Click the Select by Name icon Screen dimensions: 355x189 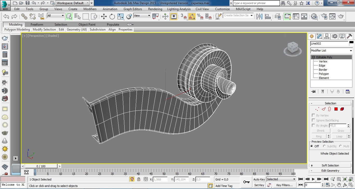coord(78,17)
